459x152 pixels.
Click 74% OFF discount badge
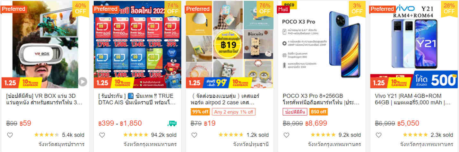click(x=172, y=8)
